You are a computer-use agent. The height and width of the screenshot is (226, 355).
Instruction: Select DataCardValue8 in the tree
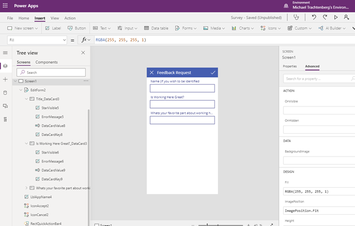(53, 126)
